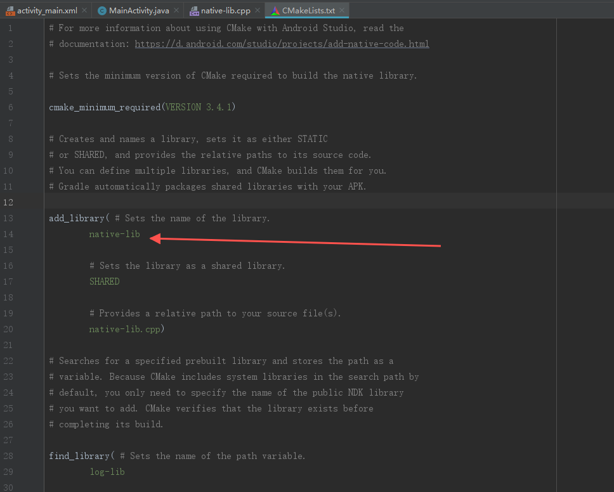Click log-lib under find_library
This screenshot has height=492, width=614.
pyautogui.click(x=107, y=472)
